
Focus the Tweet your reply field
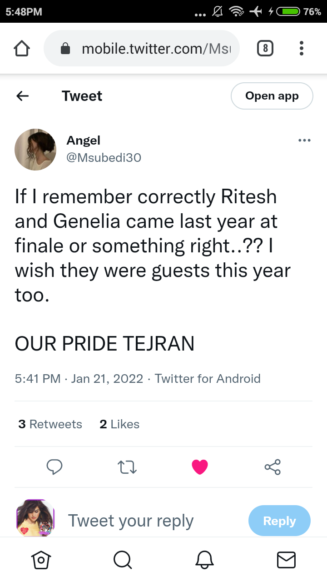tap(131, 521)
